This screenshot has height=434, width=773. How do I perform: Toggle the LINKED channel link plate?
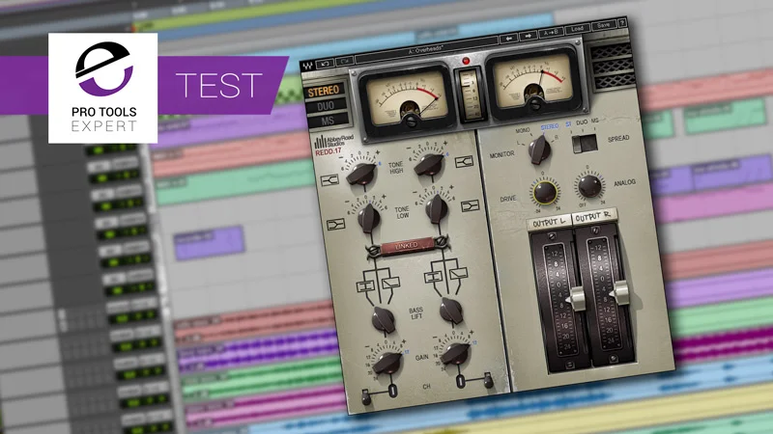(407, 246)
